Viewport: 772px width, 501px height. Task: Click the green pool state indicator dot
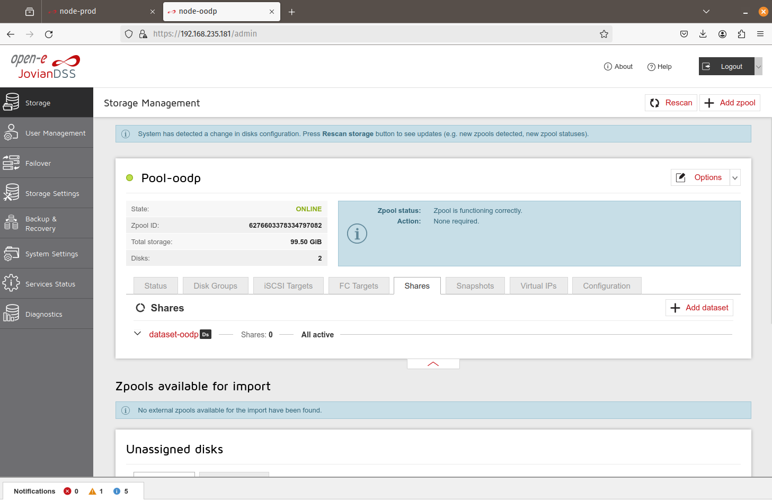[x=130, y=178]
